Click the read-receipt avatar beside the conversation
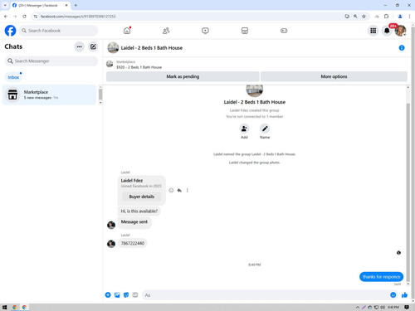415x311 pixels. tap(398, 252)
